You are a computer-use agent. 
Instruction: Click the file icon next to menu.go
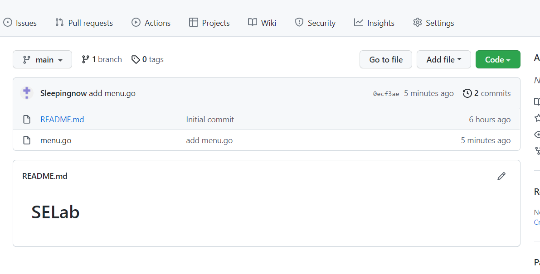coord(27,140)
